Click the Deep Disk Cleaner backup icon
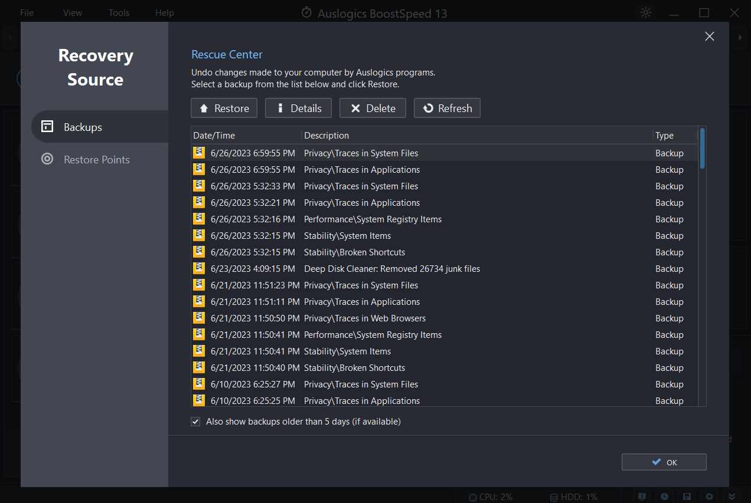Image resolution: width=751 pixels, height=503 pixels. coord(198,268)
